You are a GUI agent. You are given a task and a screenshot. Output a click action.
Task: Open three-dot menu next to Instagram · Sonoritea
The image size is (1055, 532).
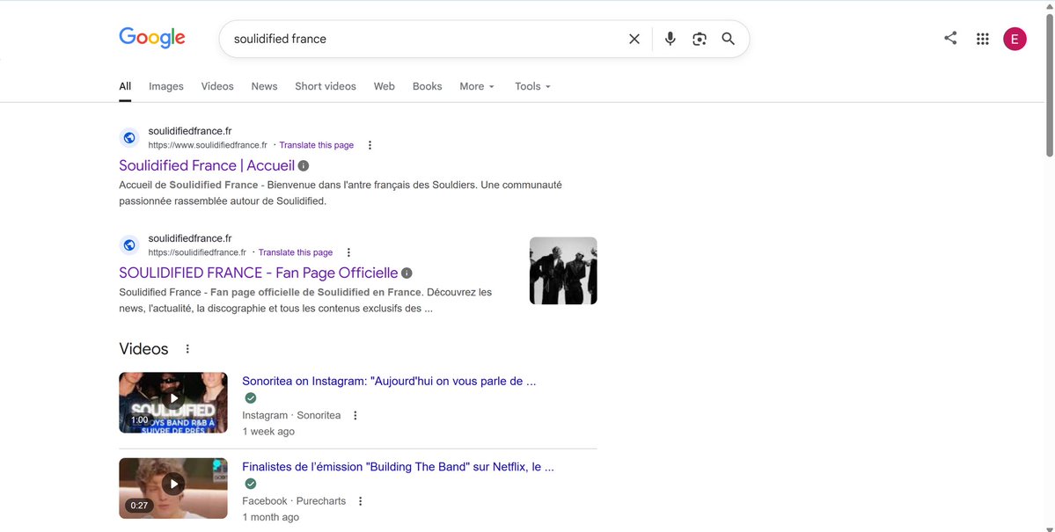tap(355, 416)
